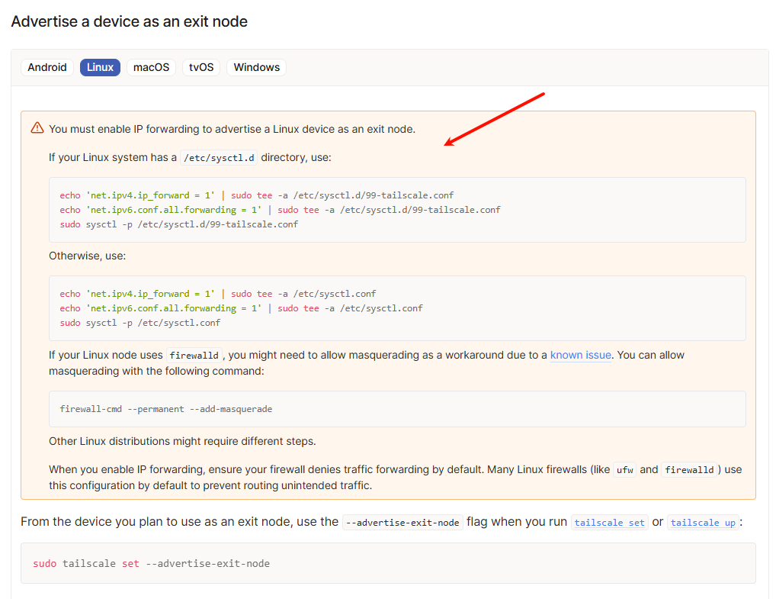Switch to the tvOS tab
The image size is (776, 599).
coord(201,67)
